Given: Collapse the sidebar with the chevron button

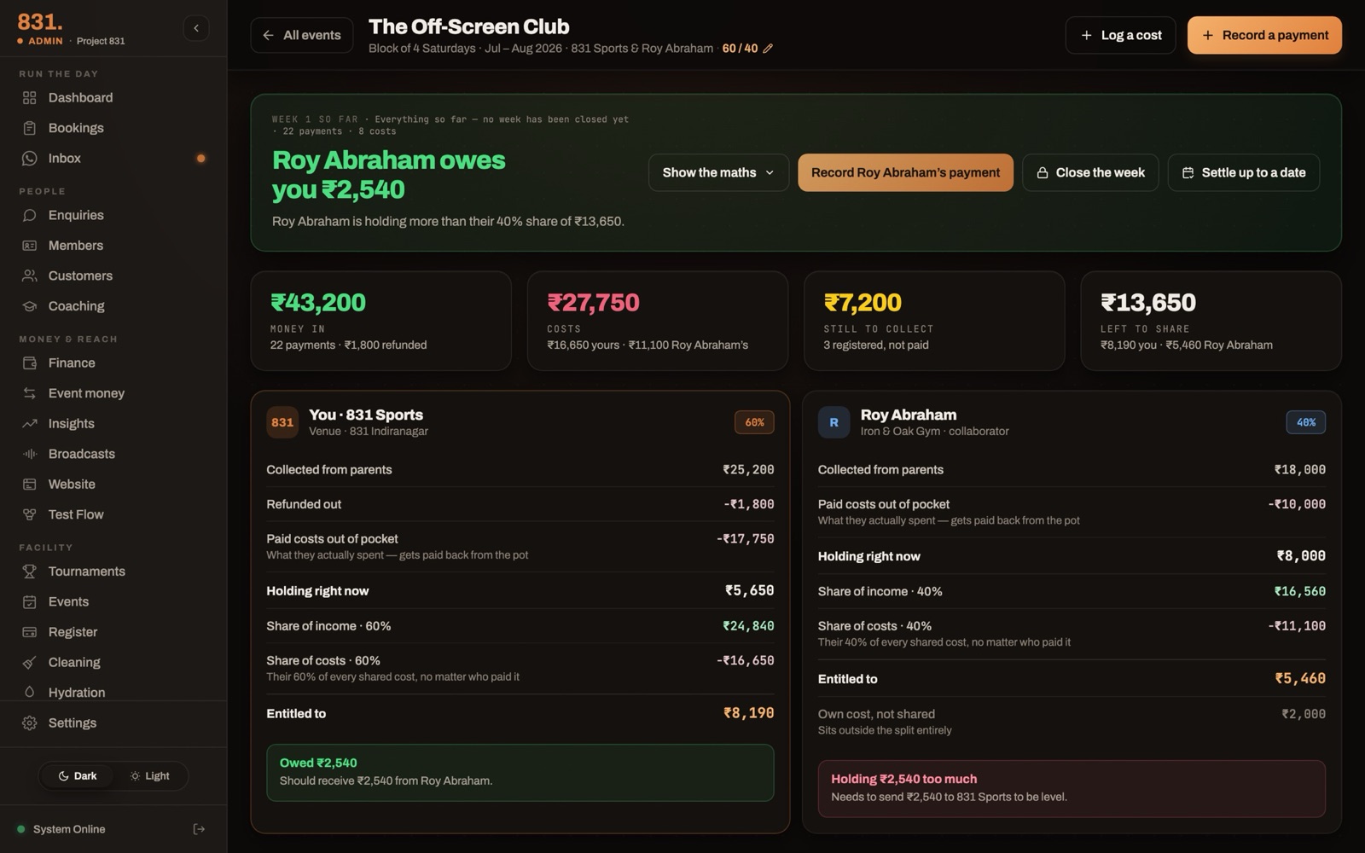Looking at the screenshot, I should pos(196,28).
